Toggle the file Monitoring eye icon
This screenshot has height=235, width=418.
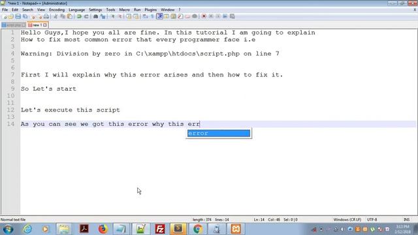pyautogui.click(x=195, y=16)
